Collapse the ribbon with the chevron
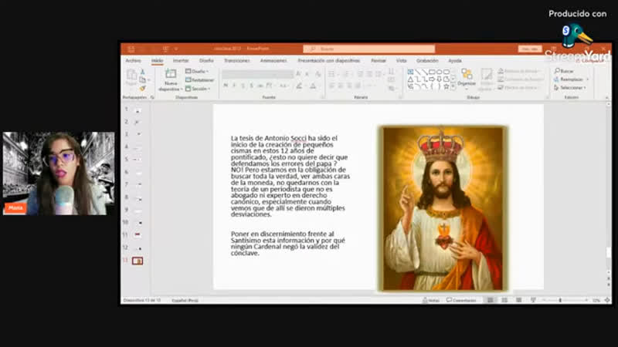 607,97
